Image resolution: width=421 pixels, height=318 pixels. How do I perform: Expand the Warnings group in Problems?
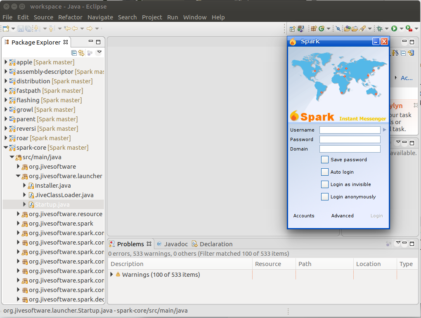(x=112, y=275)
